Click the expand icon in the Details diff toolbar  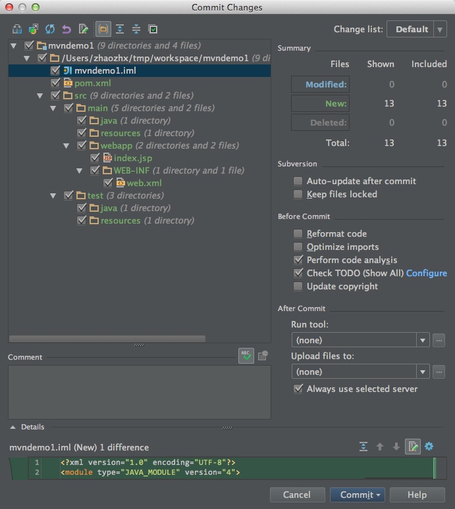pyautogui.click(x=363, y=447)
